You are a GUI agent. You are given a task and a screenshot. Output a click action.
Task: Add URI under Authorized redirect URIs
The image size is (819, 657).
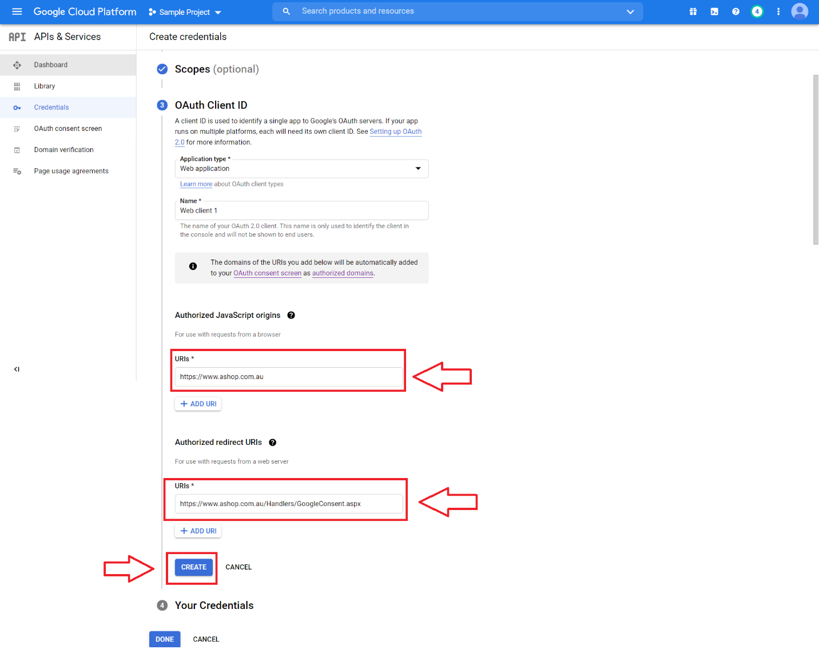[x=198, y=531]
